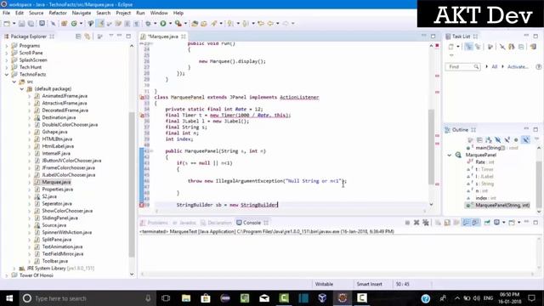
Task: Click Sort icon in Outline toolbar
Action: click(489, 139)
